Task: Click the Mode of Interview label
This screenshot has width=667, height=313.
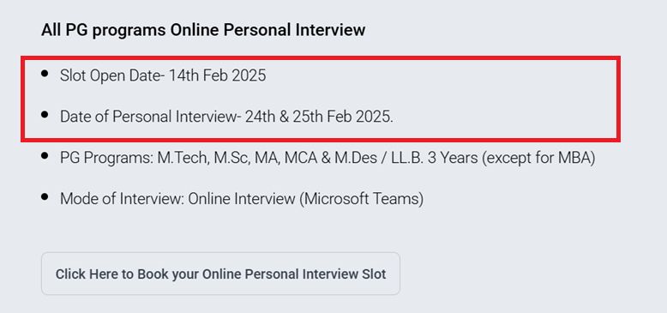Action: pyautogui.click(x=122, y=199)
